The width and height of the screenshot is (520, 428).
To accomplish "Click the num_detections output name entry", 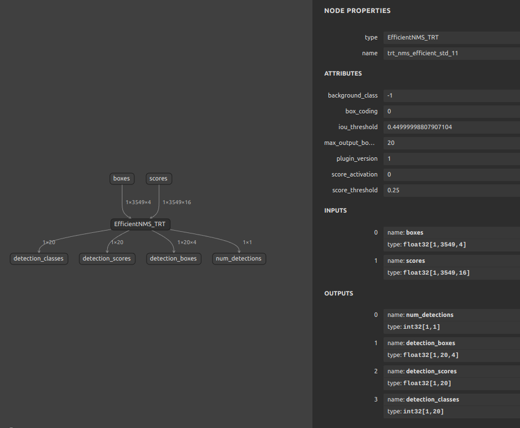I will pyautogui.click(x=429, y=315).
